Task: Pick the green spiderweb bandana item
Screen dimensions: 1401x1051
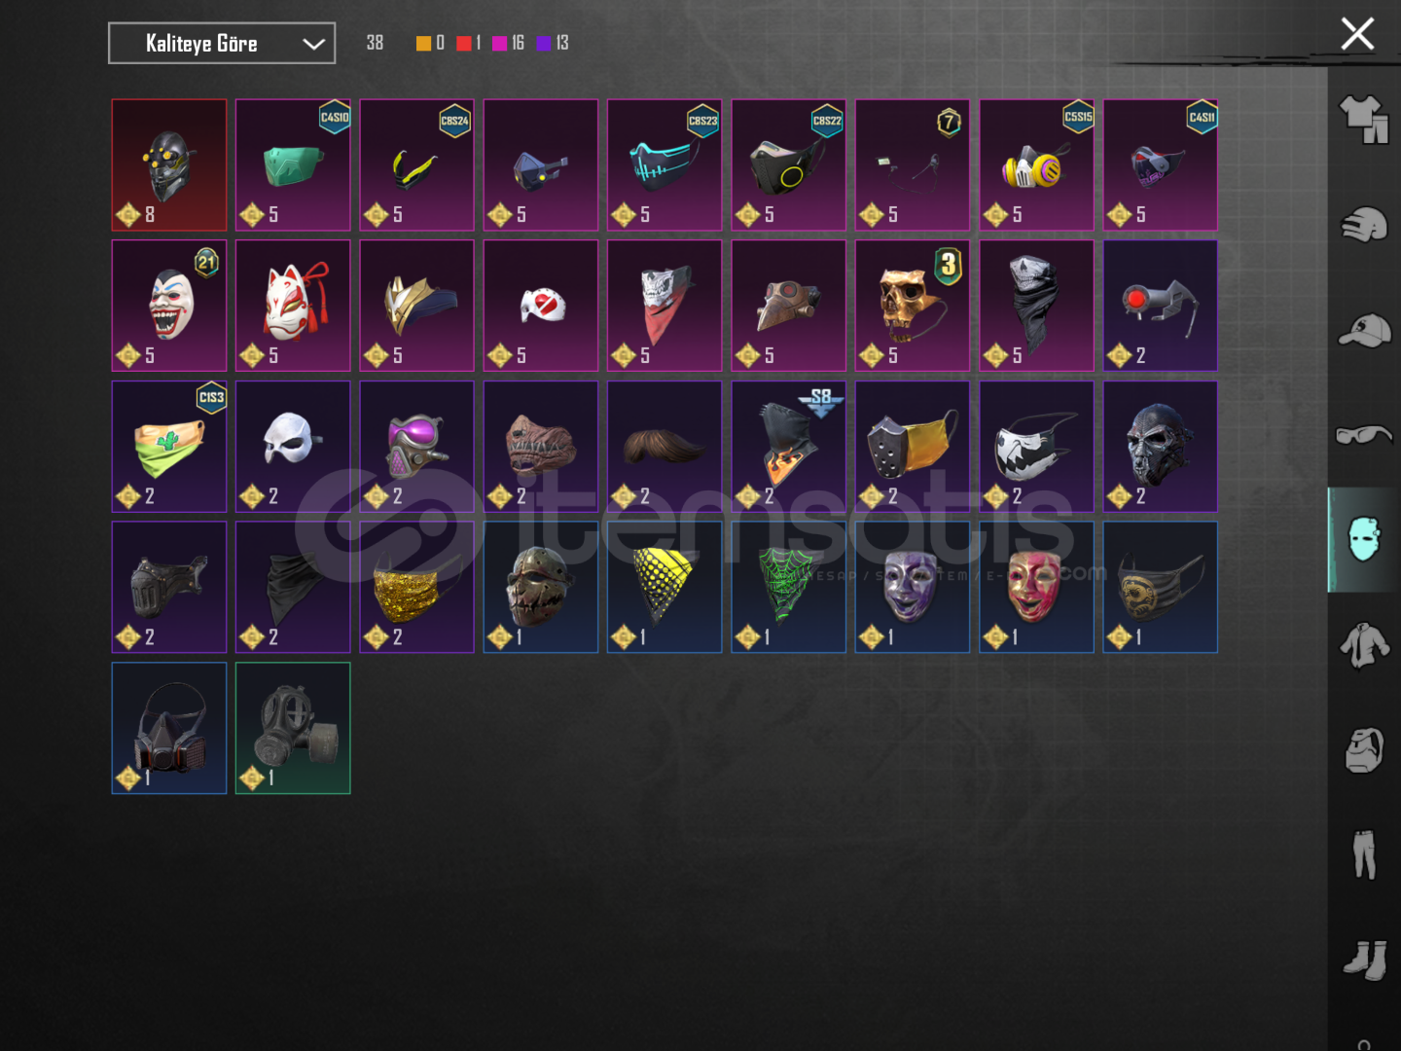Action: coord(788,587)
